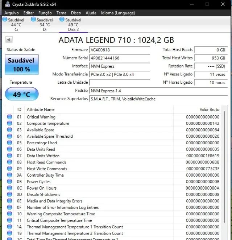Select the Percentage Used attribute name
The width and height of the screenshot is (232, 240).
(x=42, y=143)
